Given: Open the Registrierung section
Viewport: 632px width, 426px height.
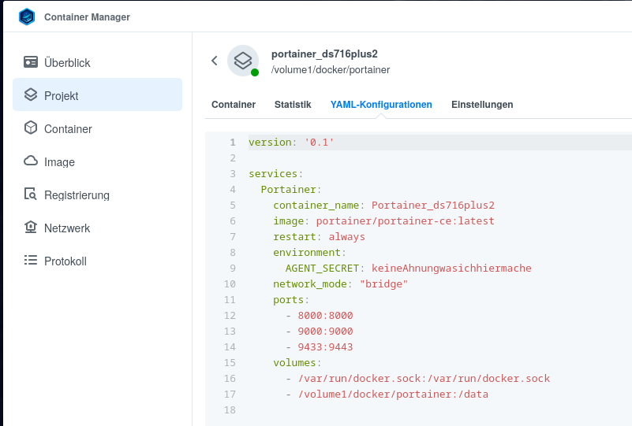Looking at the screenshot, I should tap(98, 194).
